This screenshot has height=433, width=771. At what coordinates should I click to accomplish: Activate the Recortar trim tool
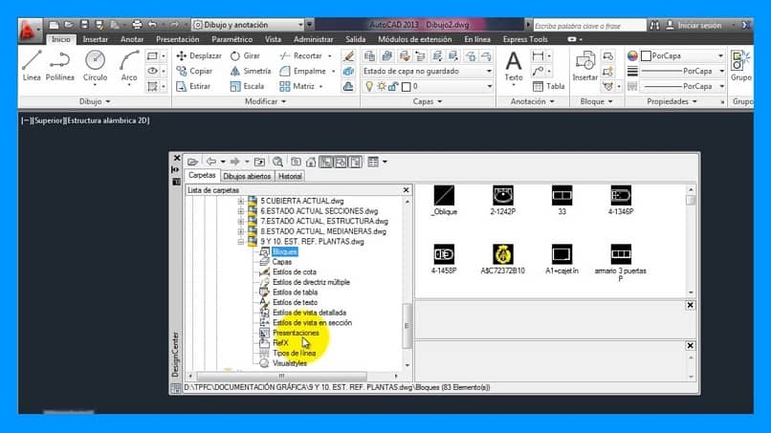[300, 55]
